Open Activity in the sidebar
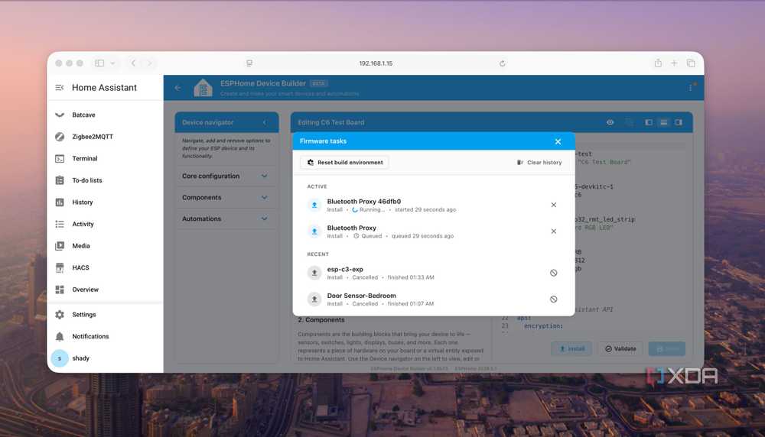Screen dimensions: 765x437 click(105, 224)
